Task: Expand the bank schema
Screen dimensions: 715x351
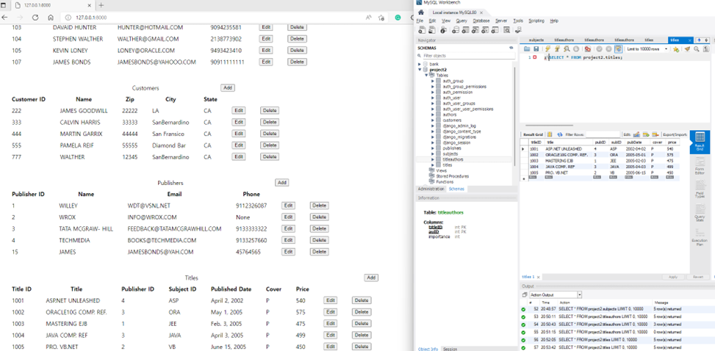Action: coord(420,65)
